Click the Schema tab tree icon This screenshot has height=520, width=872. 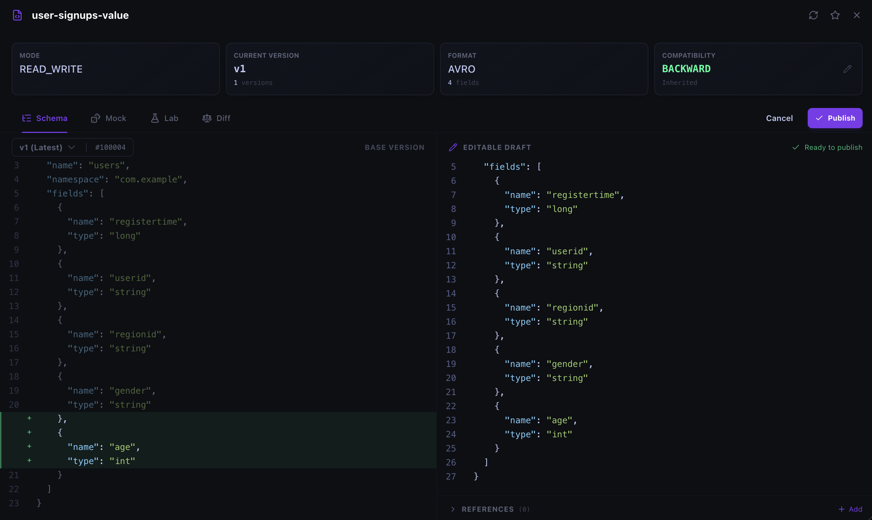click(26, 118)
